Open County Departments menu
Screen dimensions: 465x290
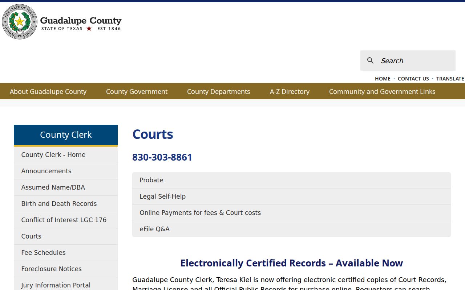[219, 91]
